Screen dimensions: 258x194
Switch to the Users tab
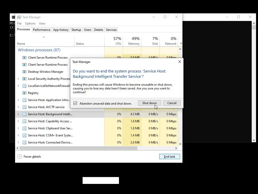pos(87,30)
